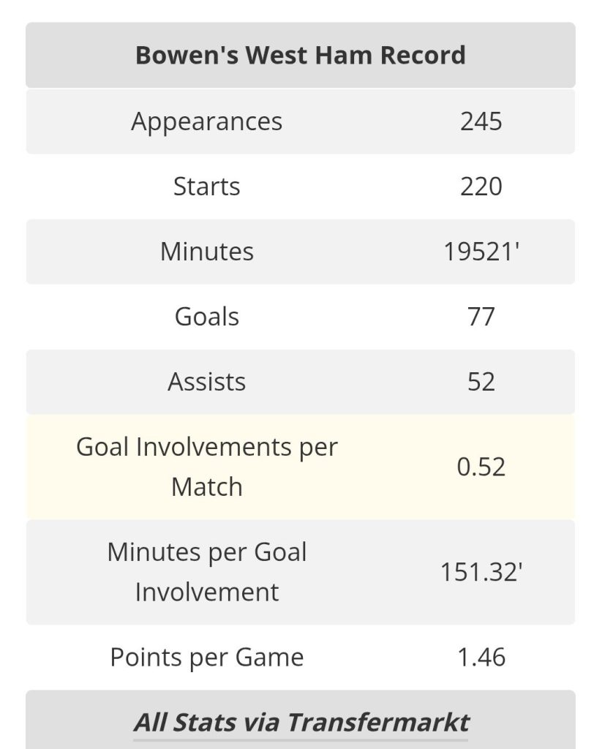The height and width of the screenshot is (749, 594).
Task: Click the 1.46 points per game value
Action: pos(481,657)
